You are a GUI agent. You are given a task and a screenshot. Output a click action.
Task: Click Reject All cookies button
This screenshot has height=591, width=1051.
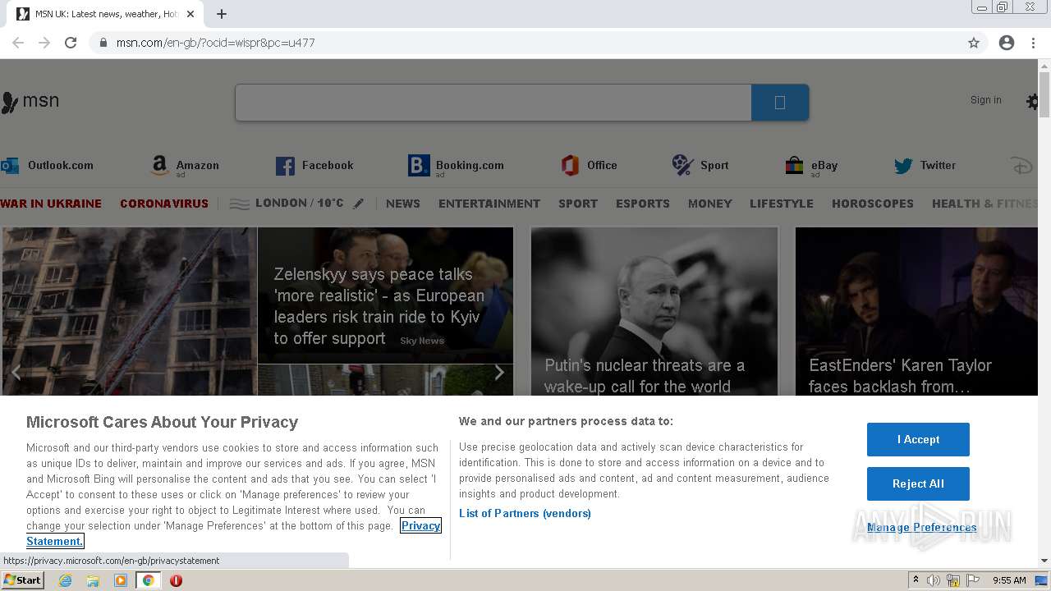coord(918,484)
